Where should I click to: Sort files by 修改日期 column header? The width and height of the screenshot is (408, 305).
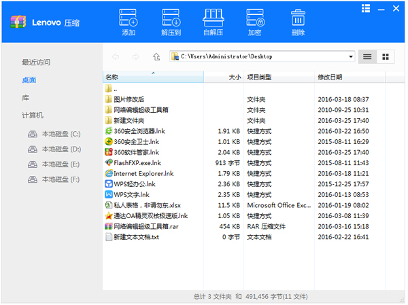(330, 77)
